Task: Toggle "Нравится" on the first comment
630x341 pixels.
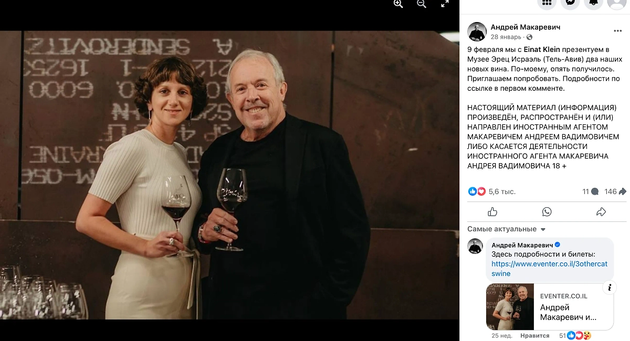Action: tap(534, 335)
